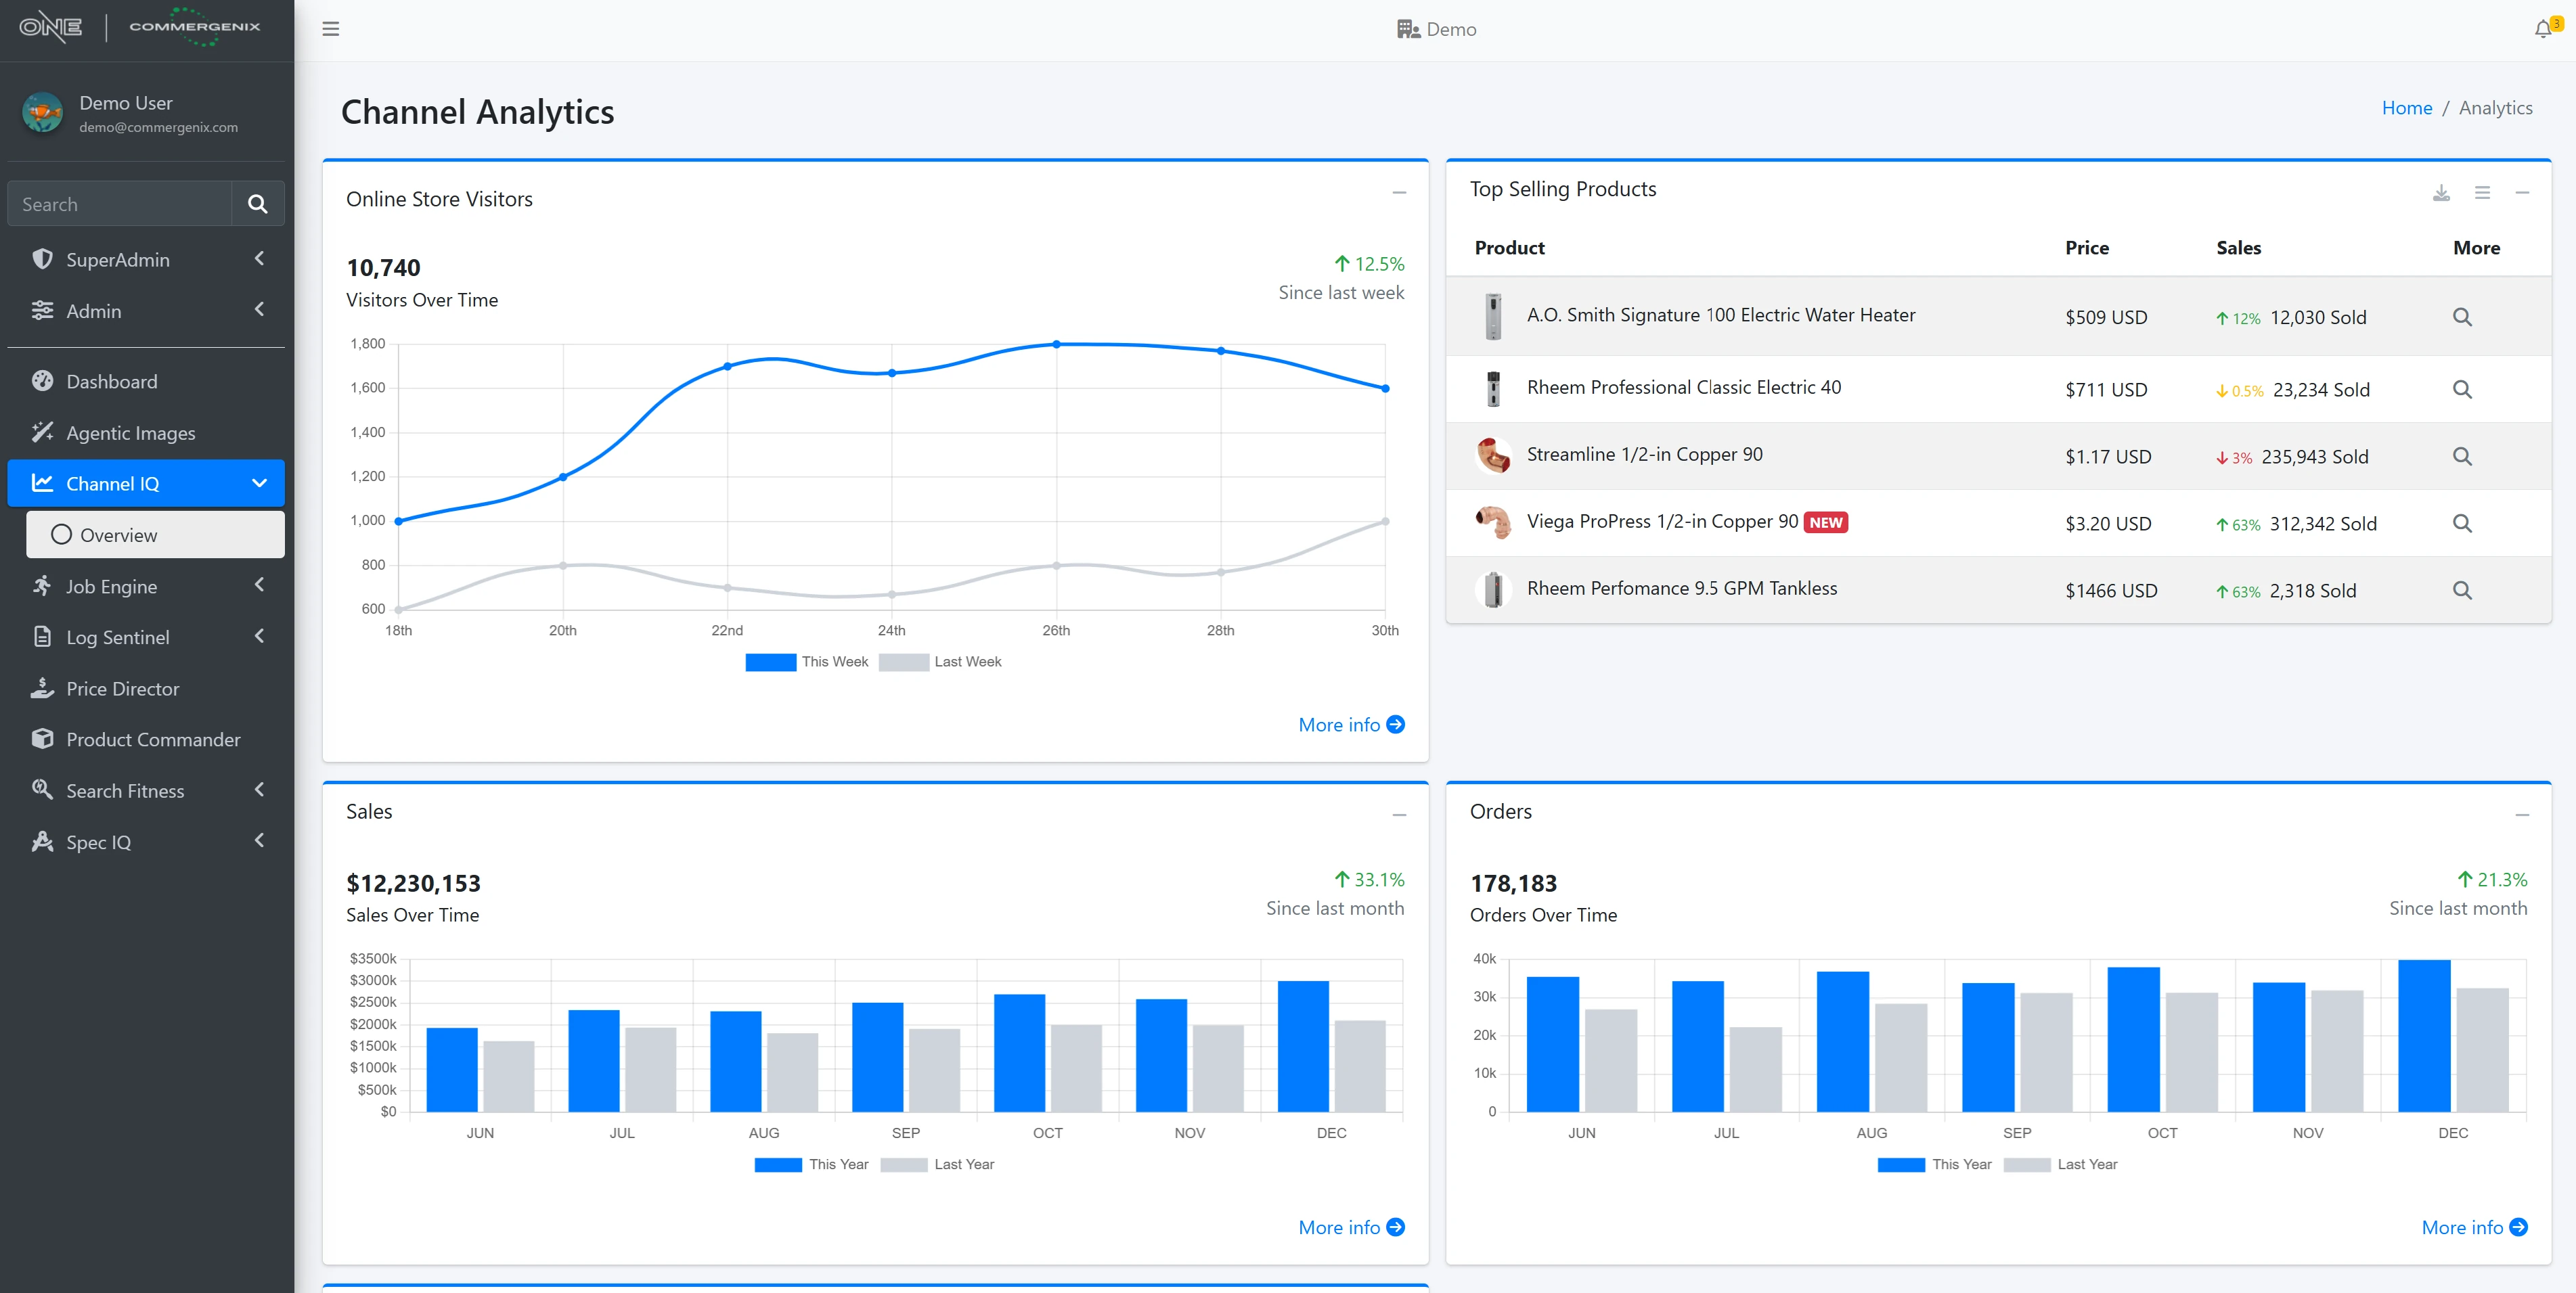
Task: View details for Rheem Professional Classic Electric 40
Action: [x=2462, y=389]
